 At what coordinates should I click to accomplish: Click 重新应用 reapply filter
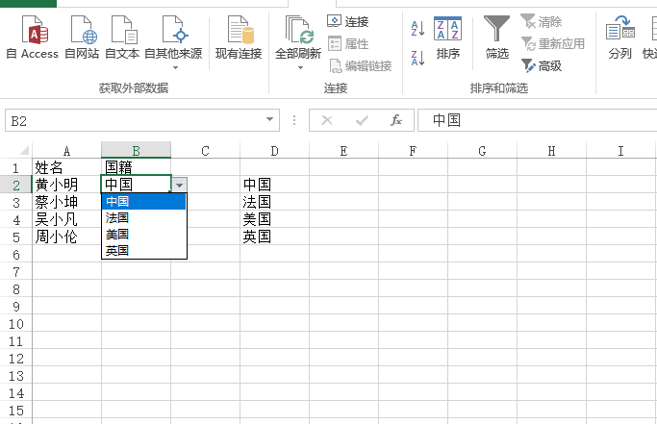point(553,43)
